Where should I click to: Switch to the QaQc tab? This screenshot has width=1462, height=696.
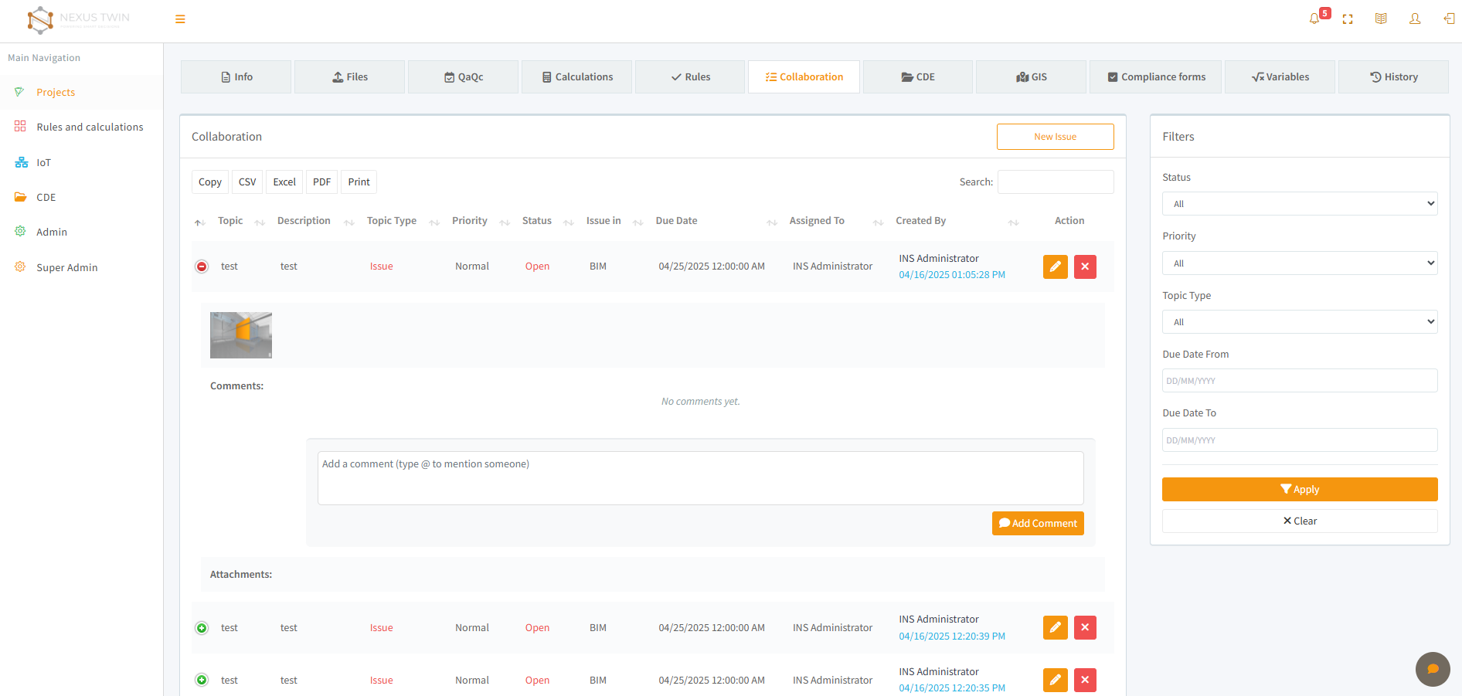point(464,77)
